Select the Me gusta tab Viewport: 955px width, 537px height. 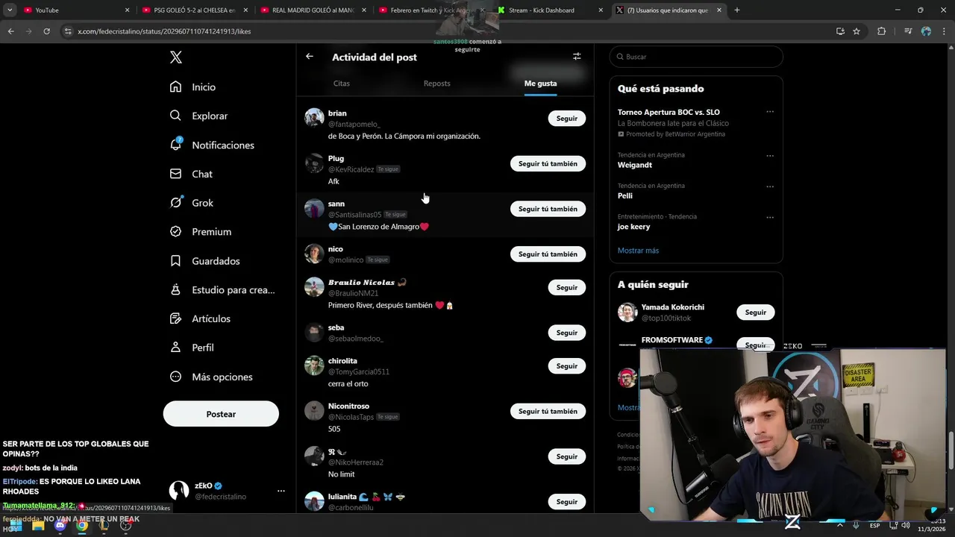pyautogui.click(x=541, y=84)
